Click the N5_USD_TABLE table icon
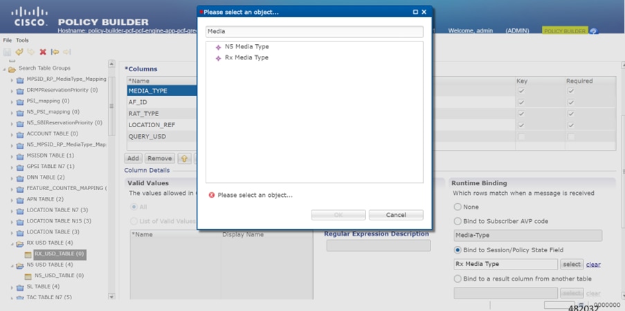The width and height of the screenshot is (625, 311). 28,276
